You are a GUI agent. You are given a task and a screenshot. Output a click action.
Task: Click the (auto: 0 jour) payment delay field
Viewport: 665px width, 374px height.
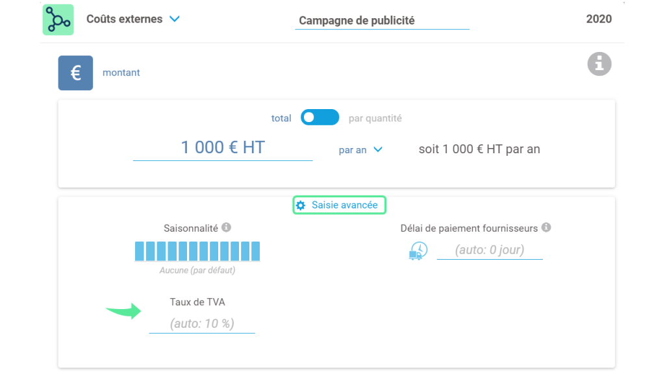pos(490,250)
